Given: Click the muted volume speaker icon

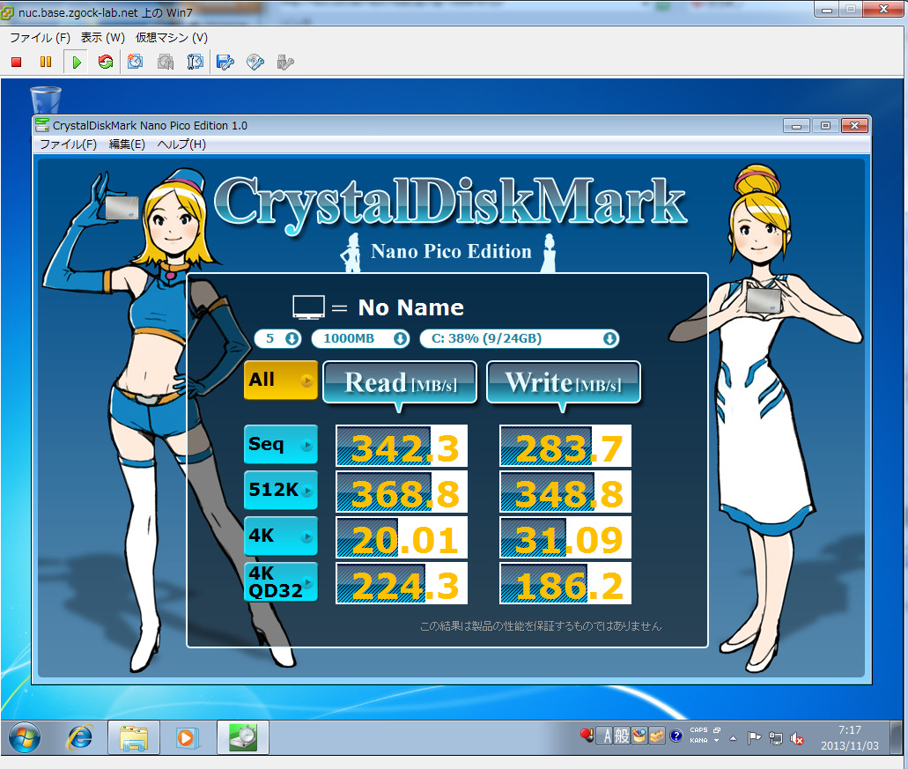Looking at the screenshot, I should 797,738.
